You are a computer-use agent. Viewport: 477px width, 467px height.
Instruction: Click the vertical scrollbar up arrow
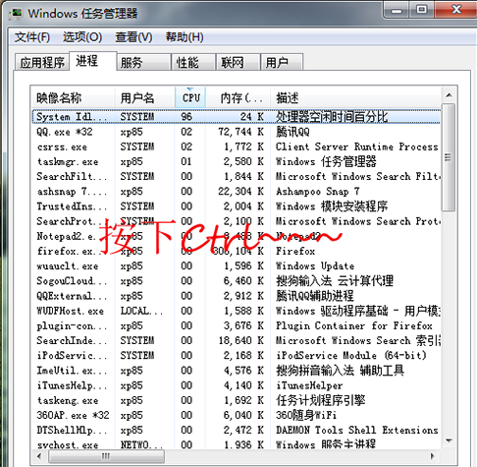[449, 95]
